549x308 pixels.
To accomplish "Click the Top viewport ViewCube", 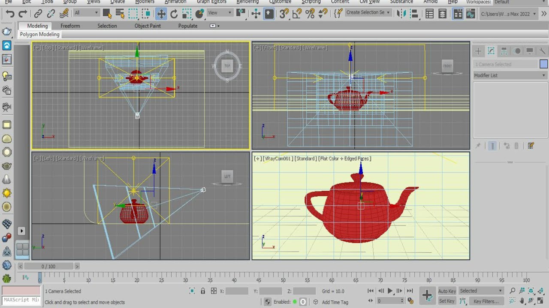I will (x=227, y=66).
